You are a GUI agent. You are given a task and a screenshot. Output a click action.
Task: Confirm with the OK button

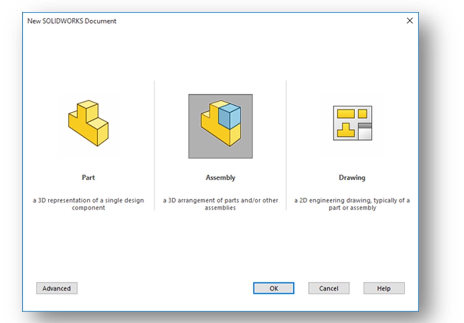[x=274, y=288]
